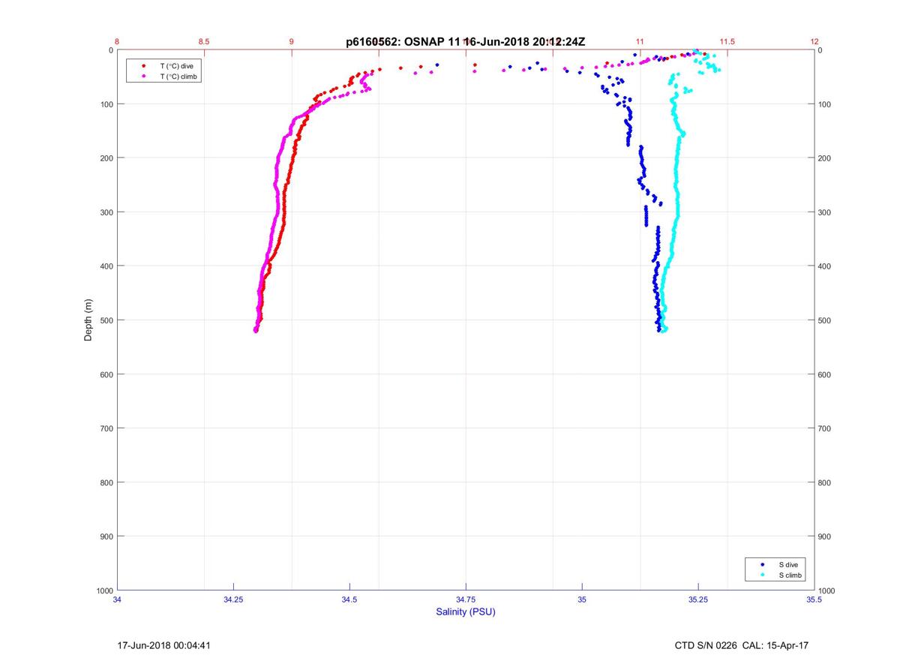Click red temperature tick label 8
This screenshot has height=664, width=900.
[x=118, y=42]
